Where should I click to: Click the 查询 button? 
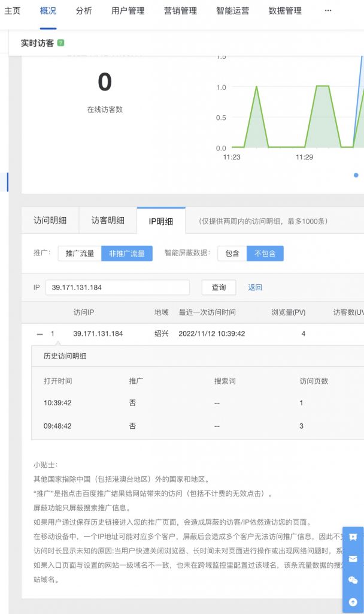pyautogui.click(x=219, y=287)
